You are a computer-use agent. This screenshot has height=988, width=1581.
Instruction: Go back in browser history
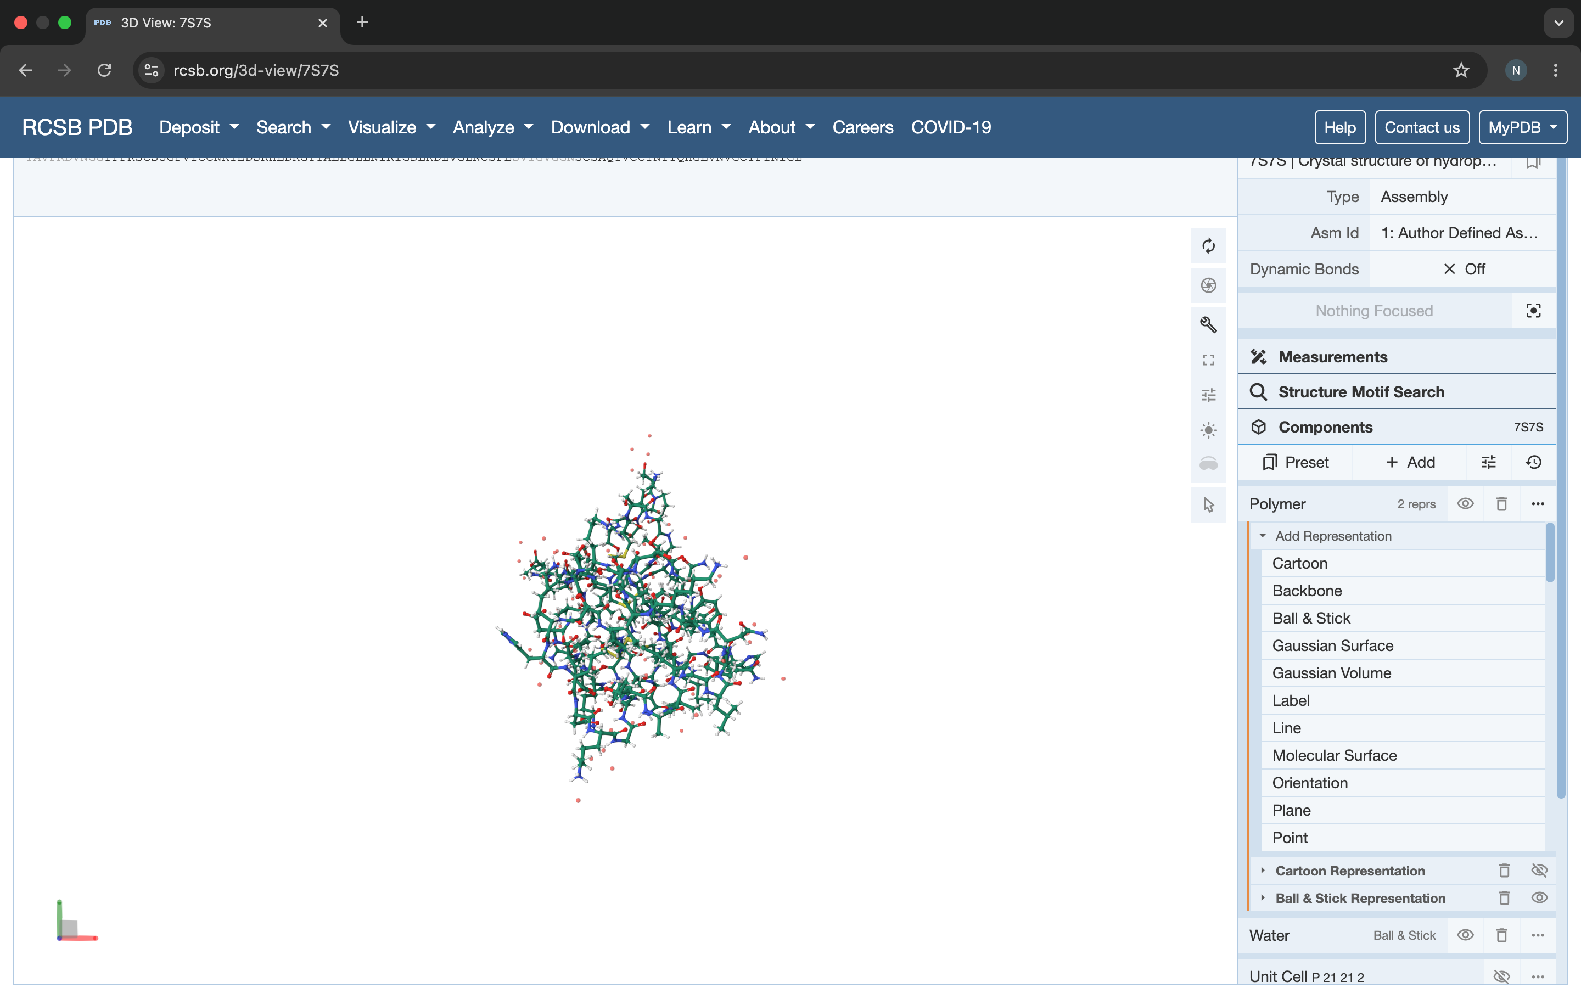click(25, 70)
